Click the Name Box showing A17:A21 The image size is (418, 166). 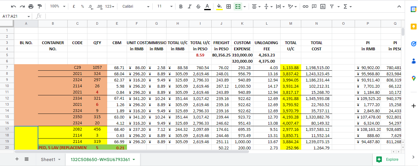click(x=13, y=16)
